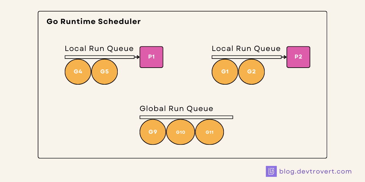
Task: Select goroutine G11 in global queue
Action: pyautogui.click(x=210, y=132)
